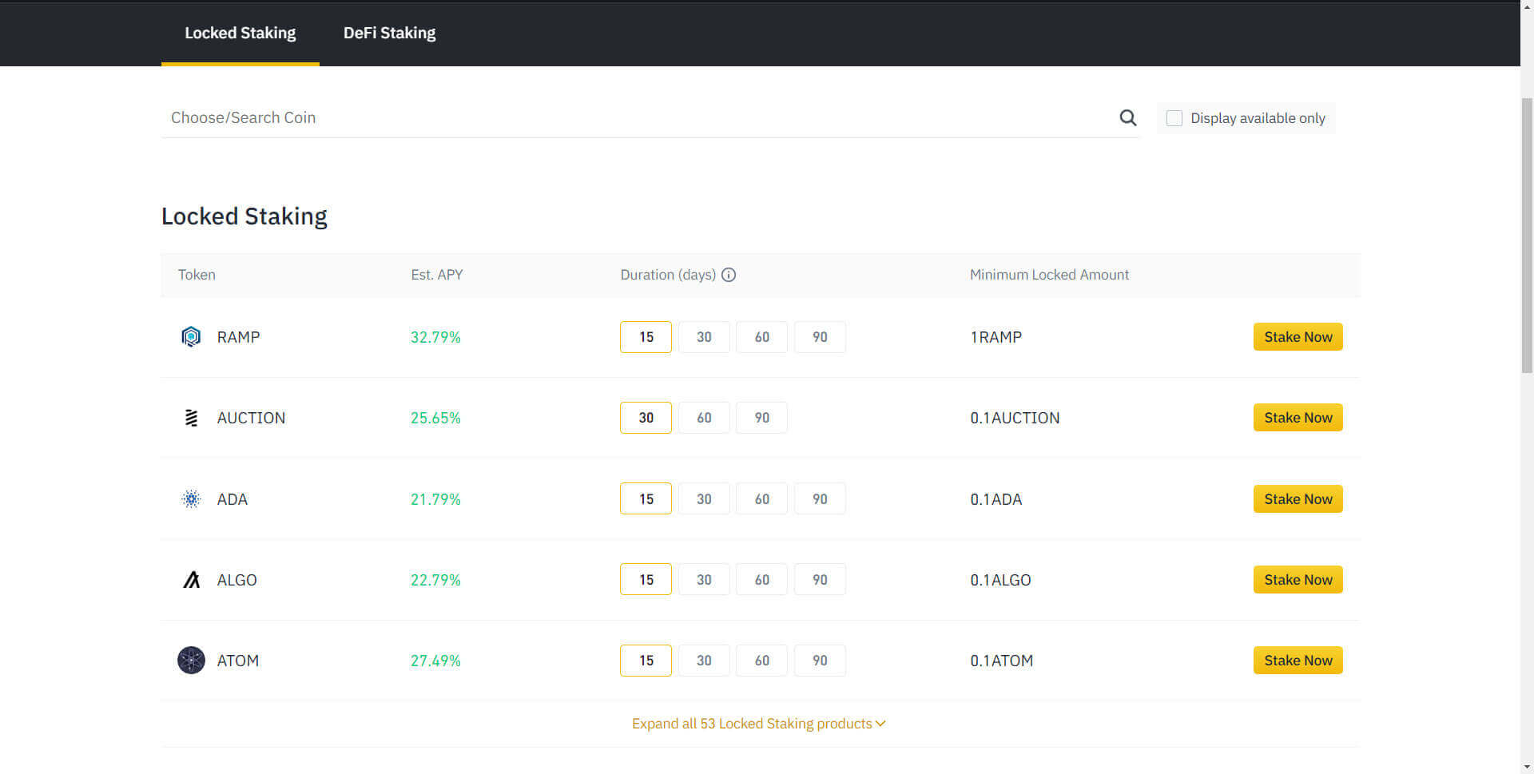Click the Token column header

click(197, 275)
